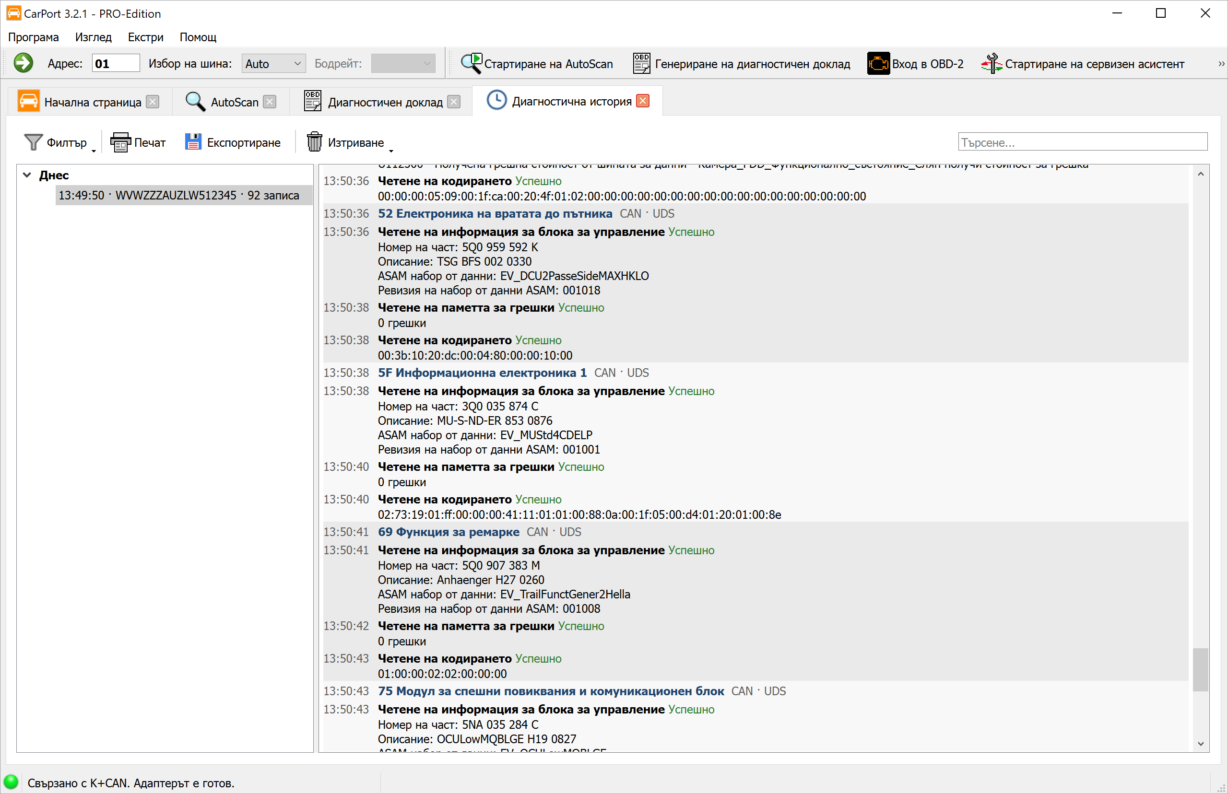This screenshot has width=1228, height=794.
Task: Click part number '3Q0 035 874 C' line
Action: pyautogui.click(x=458, y=406)
